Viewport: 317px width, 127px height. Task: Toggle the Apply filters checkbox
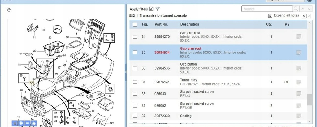[x=151, y=9]
